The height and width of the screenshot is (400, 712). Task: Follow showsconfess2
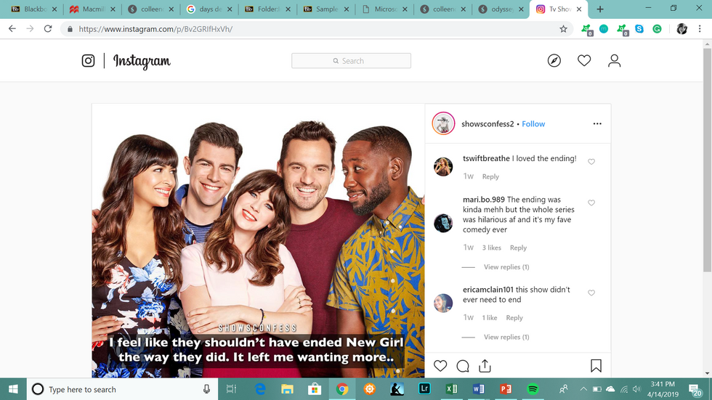pos(533,124)
